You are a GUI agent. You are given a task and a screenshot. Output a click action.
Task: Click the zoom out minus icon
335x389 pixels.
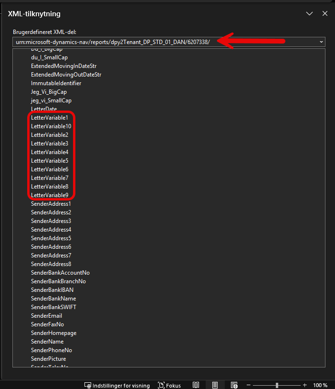tap(249, 385)
